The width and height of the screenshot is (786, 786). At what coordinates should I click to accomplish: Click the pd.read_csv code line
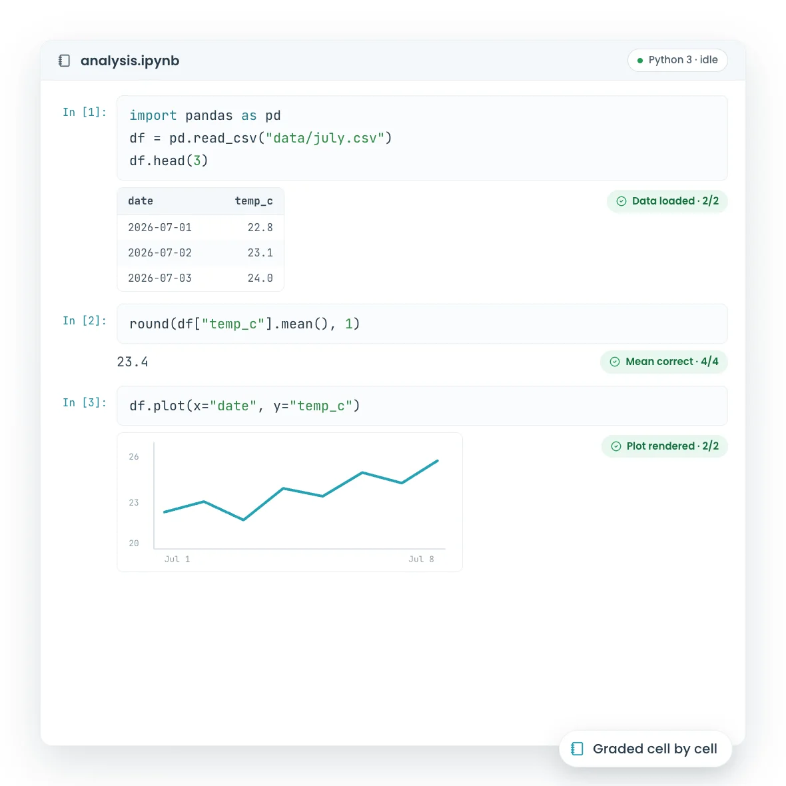260,139
